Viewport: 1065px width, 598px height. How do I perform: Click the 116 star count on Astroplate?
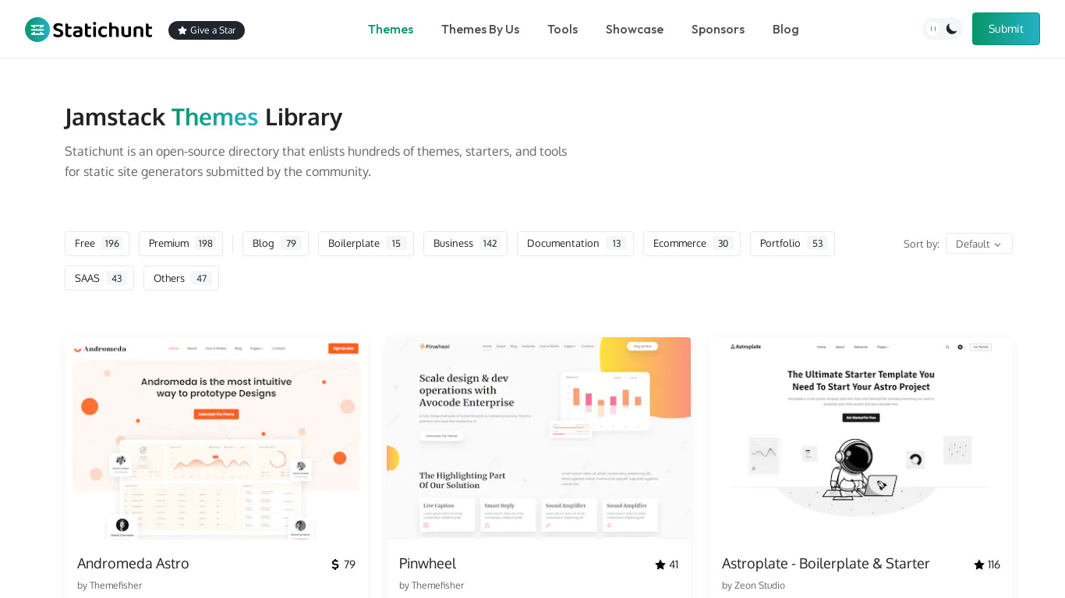coord(994,565)
